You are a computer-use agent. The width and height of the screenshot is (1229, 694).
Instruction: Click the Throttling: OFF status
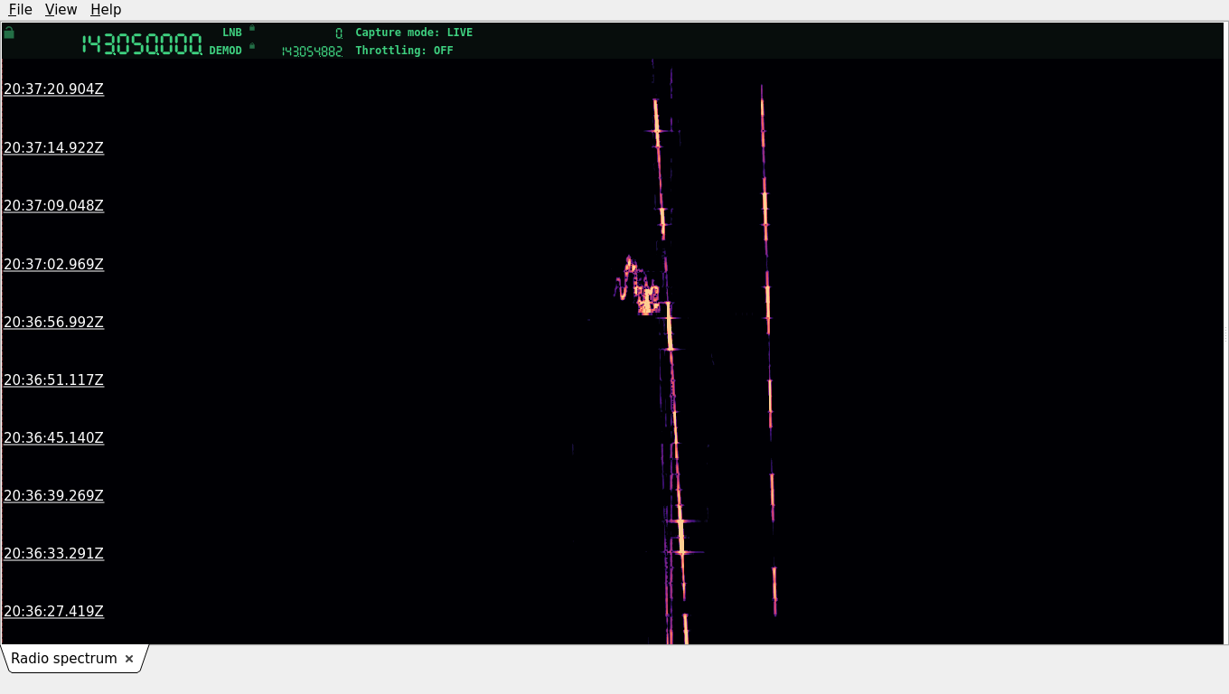(404, 51)
